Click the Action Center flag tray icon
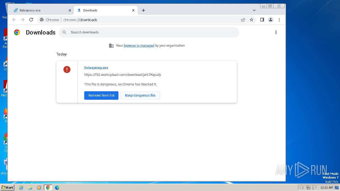 (x=315, y=188)
